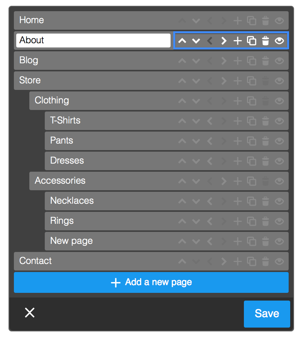Move the About page down
This screenshot has height=338, width=301.
click(x=196, y=41)
